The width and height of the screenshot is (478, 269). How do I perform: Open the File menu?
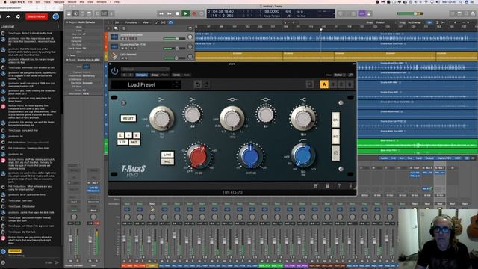(x=30, y=1)
